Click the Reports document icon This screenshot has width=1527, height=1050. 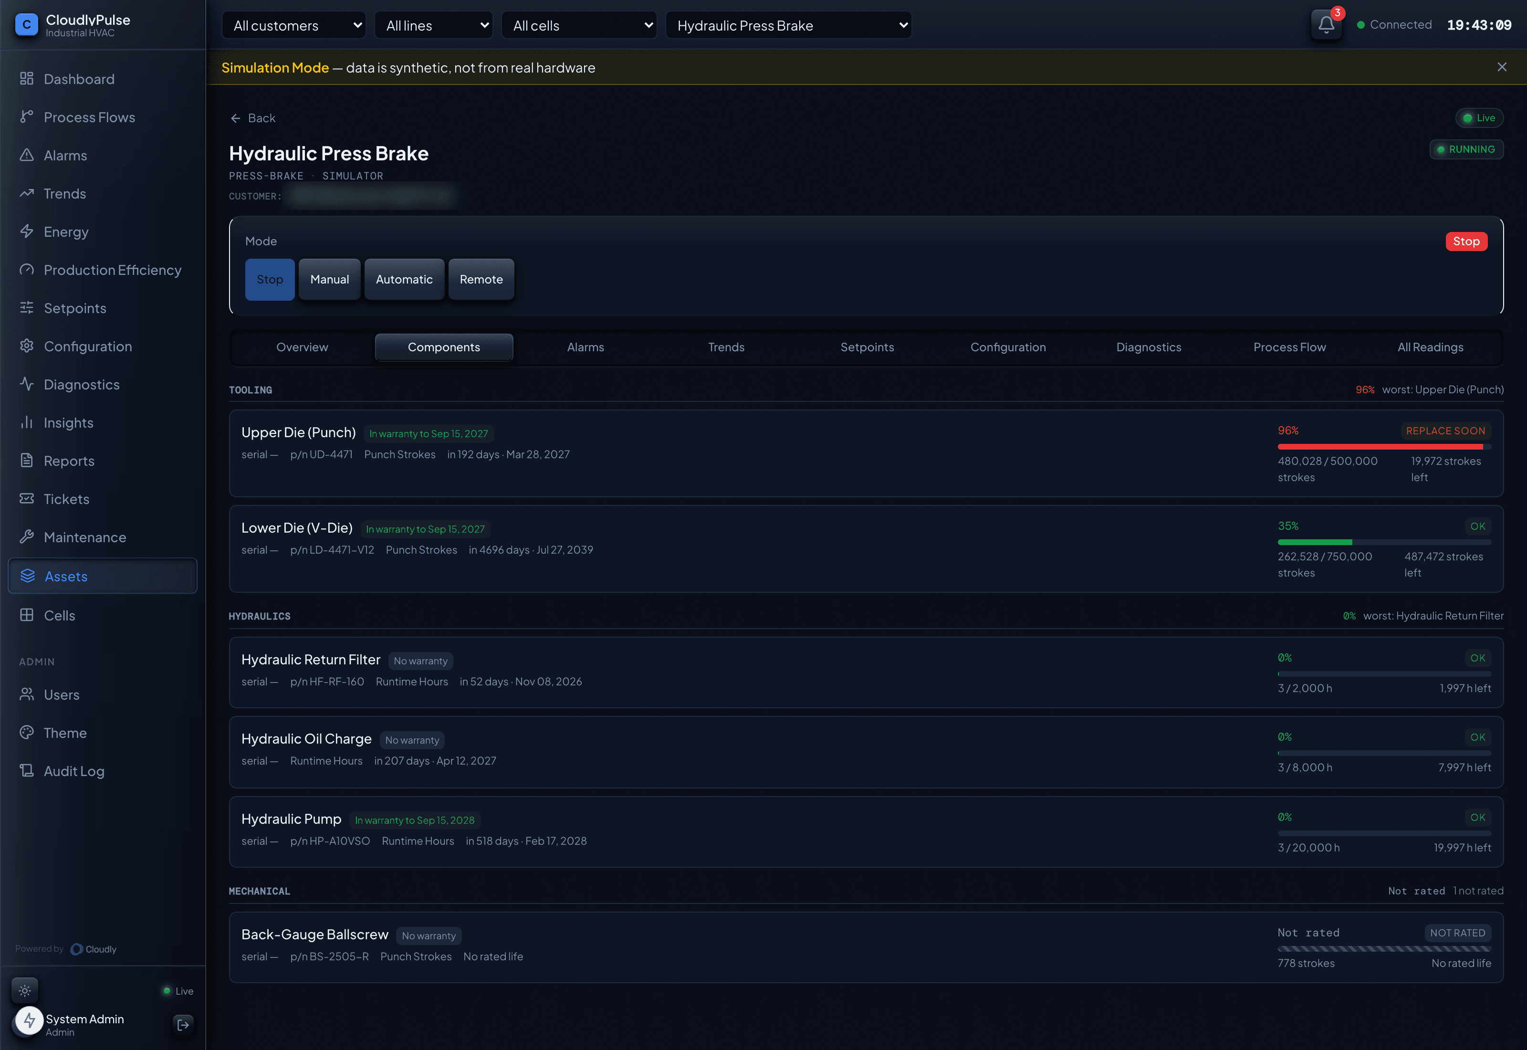click(26, 461)
